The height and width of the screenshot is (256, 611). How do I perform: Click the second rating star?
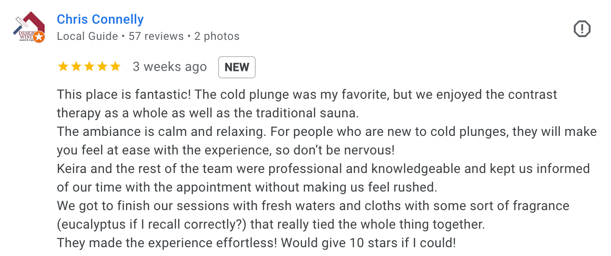click(76, 67)
